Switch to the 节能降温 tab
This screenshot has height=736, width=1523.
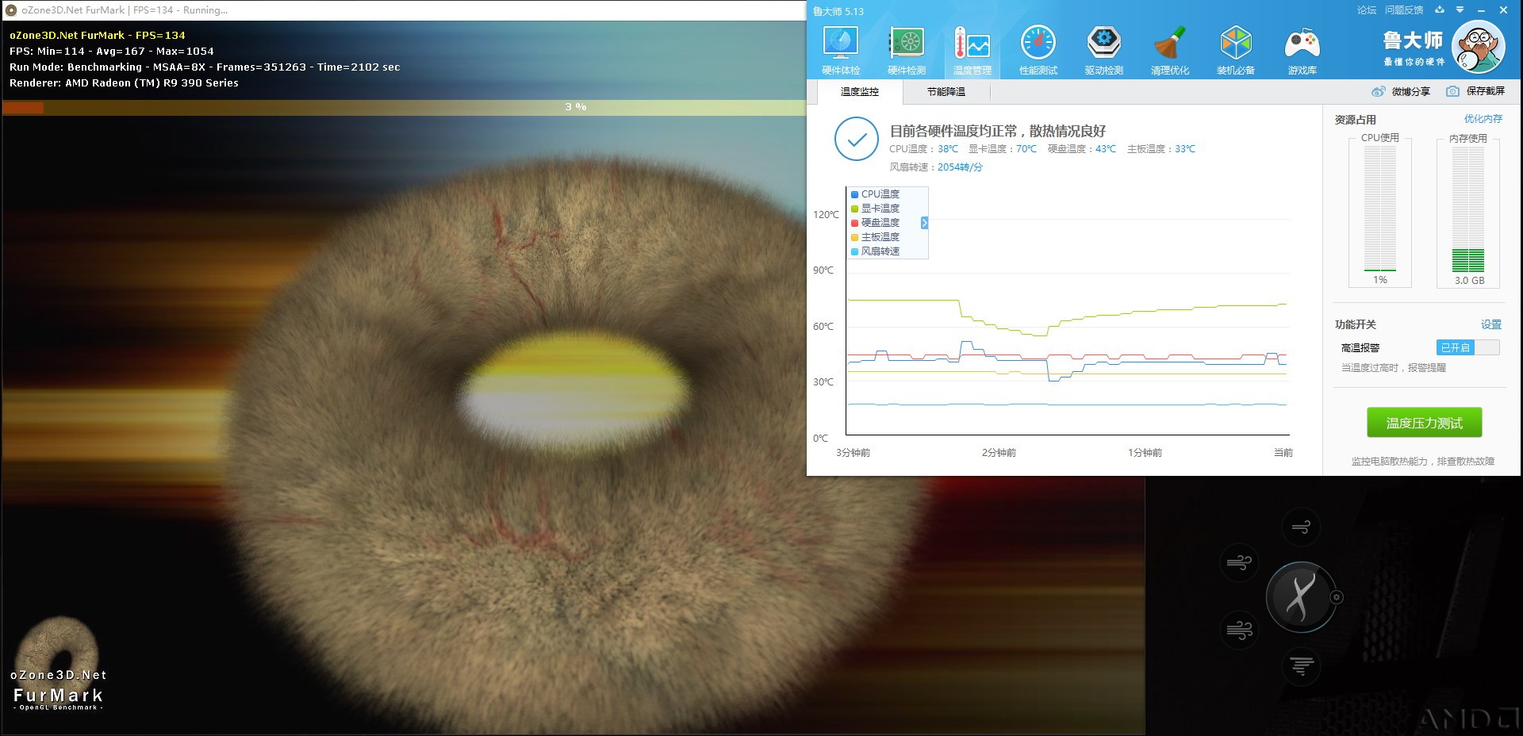tap(946, 92)
